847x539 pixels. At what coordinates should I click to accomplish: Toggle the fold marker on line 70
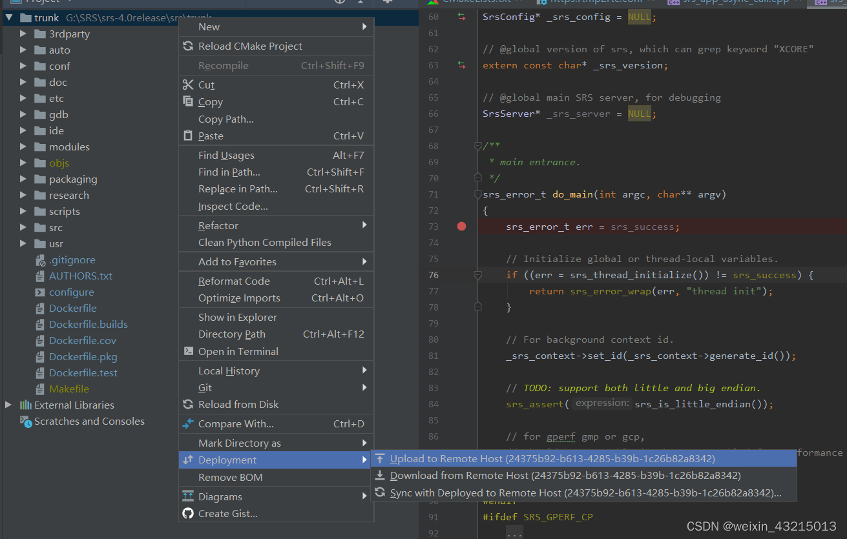point(478,178)
